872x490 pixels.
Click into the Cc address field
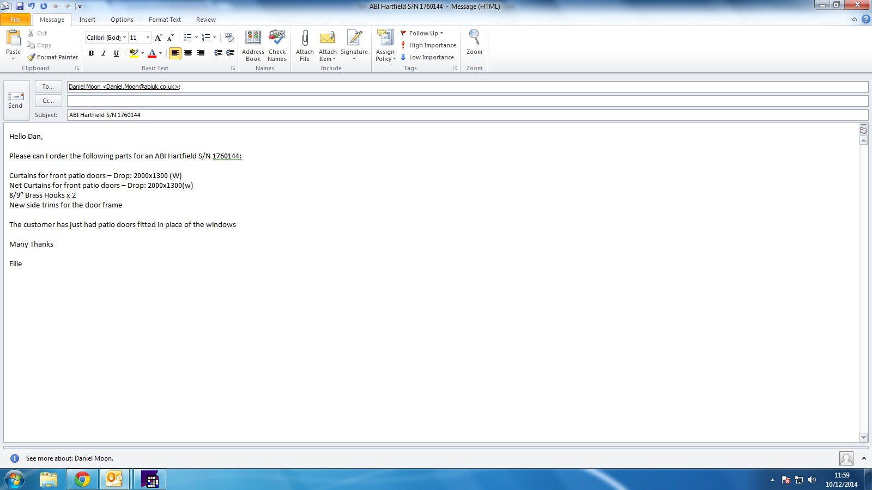pyautogui.click(x=468, y=101)
